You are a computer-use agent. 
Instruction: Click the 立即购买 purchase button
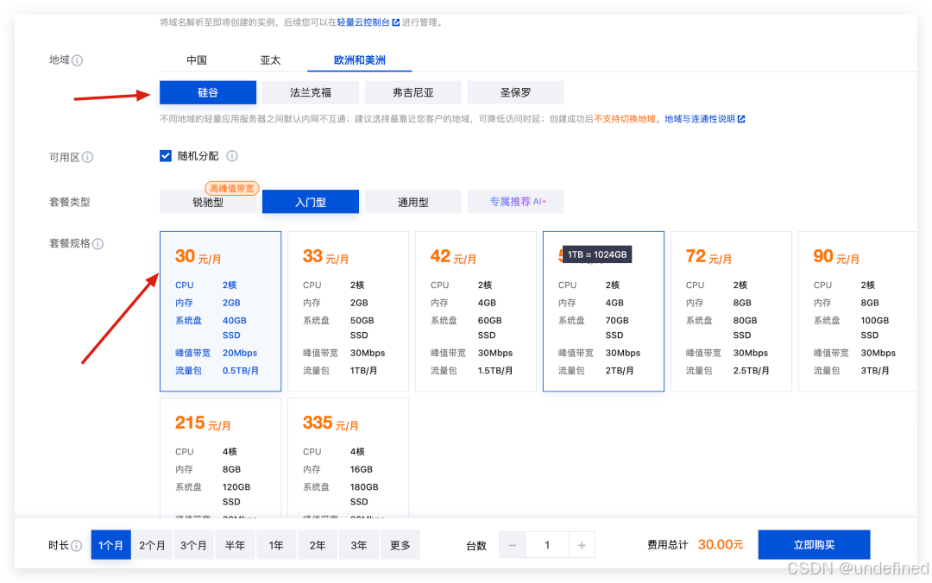[x=814, y=544]
